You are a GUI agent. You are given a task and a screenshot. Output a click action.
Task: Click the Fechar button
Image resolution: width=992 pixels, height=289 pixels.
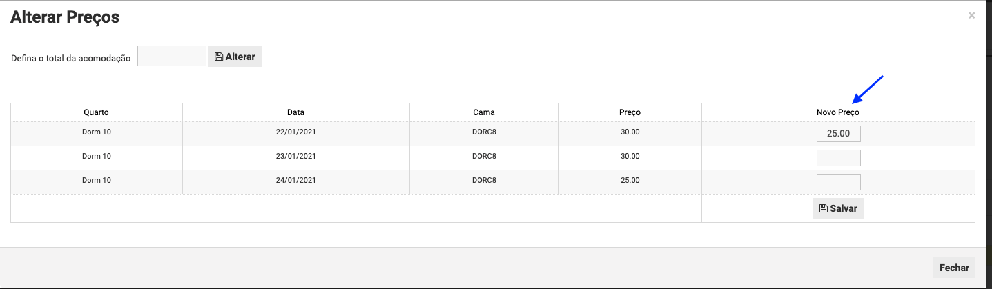(955, 268)
